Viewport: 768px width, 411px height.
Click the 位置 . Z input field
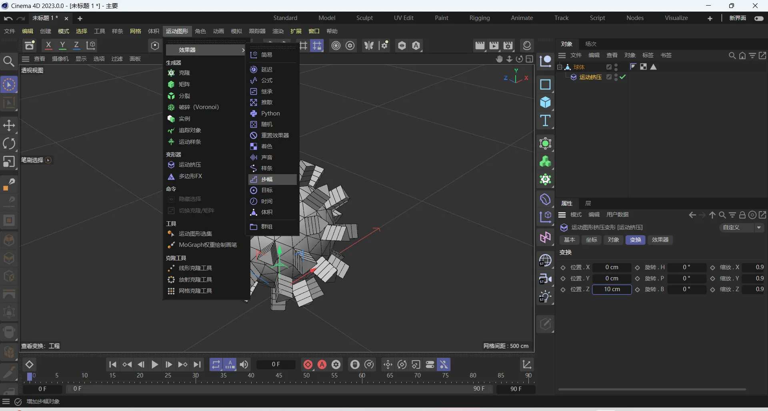tap(612, 290)
